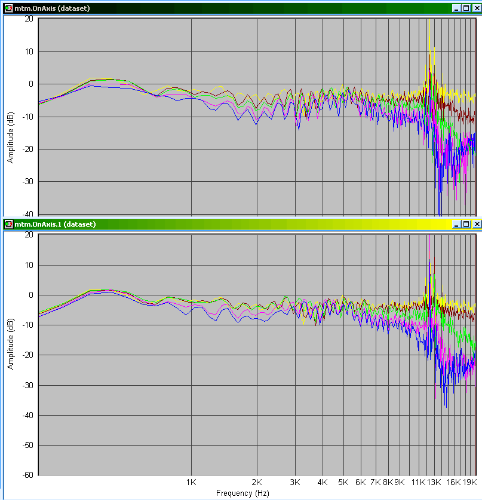This screenshot has width=482, height=500.
Task: Click the 1K frequency tick label
Action: tap(191, 482)
